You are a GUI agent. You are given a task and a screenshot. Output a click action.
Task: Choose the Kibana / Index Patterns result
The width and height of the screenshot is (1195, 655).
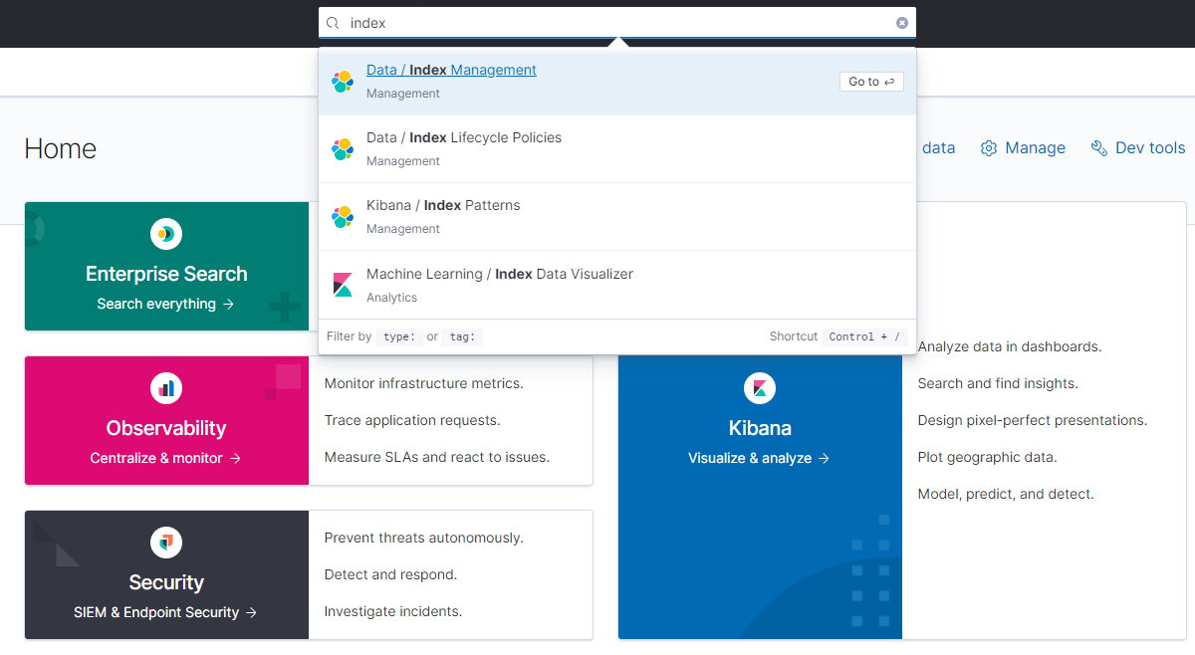(x=617, y=217)
